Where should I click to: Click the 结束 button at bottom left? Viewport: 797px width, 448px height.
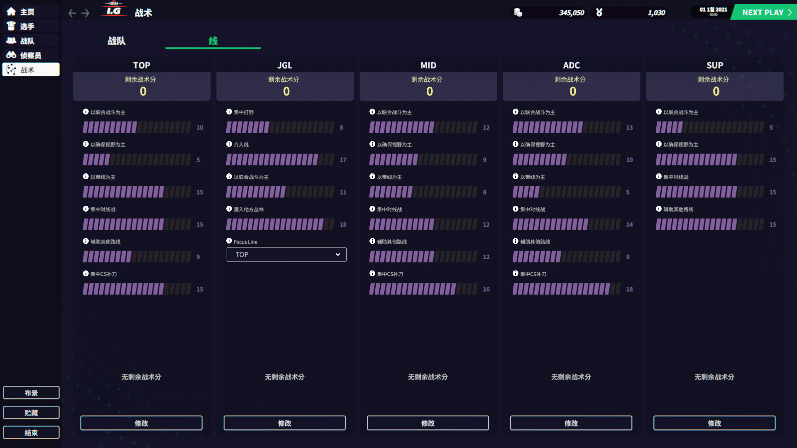[x=31, y=432]
